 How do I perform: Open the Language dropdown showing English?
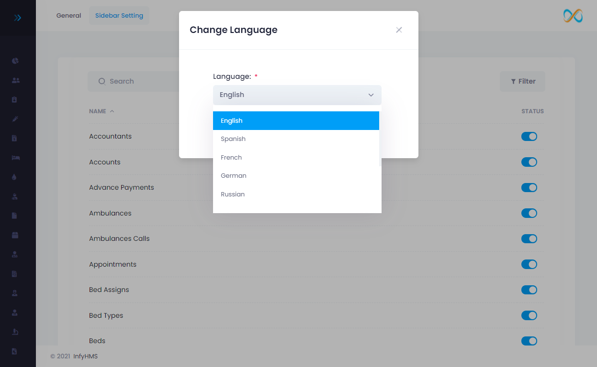pyautogui.click(x=297, y=95)
